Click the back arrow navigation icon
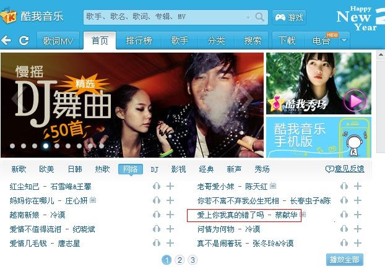Image resolution: width=385 pixels, height=269 pixels. click(6, 40)
